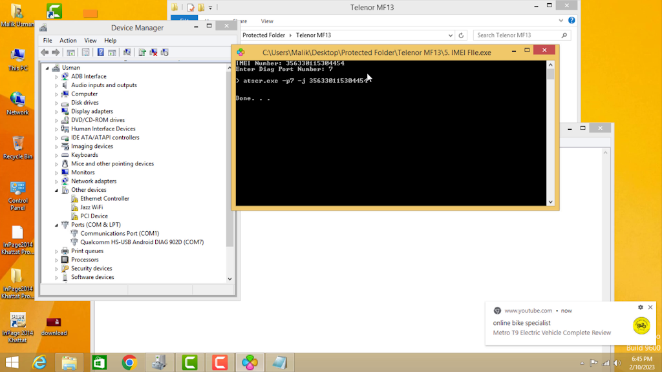Click Device Manager's Forward arrow icon
Viewport: 662px width, 372px height.
click(56, 52)
